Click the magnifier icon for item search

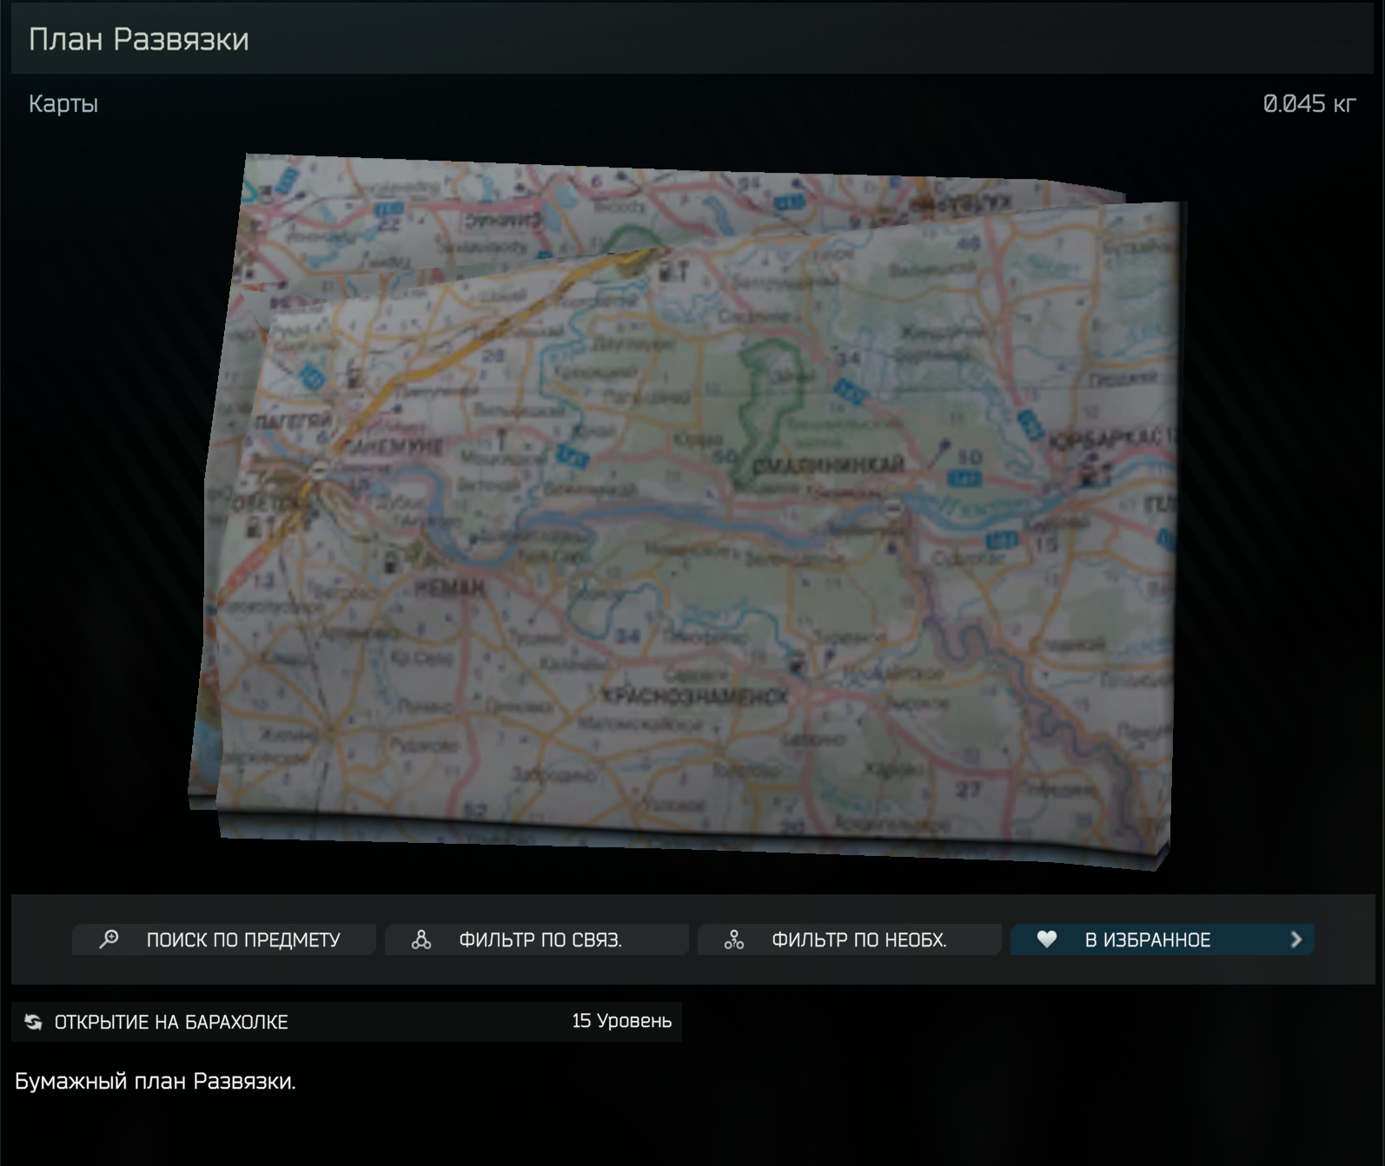pos(109,939)
